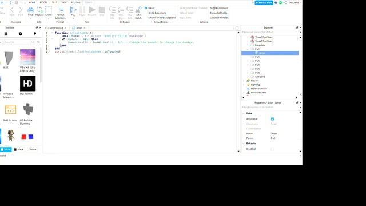366x206 pixels.
Task: Open the Toolbox creations lightbulb tab
Action: tap(35, 34)
